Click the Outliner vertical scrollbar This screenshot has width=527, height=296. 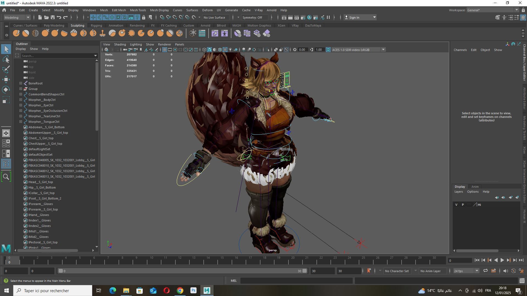(96, 96)
